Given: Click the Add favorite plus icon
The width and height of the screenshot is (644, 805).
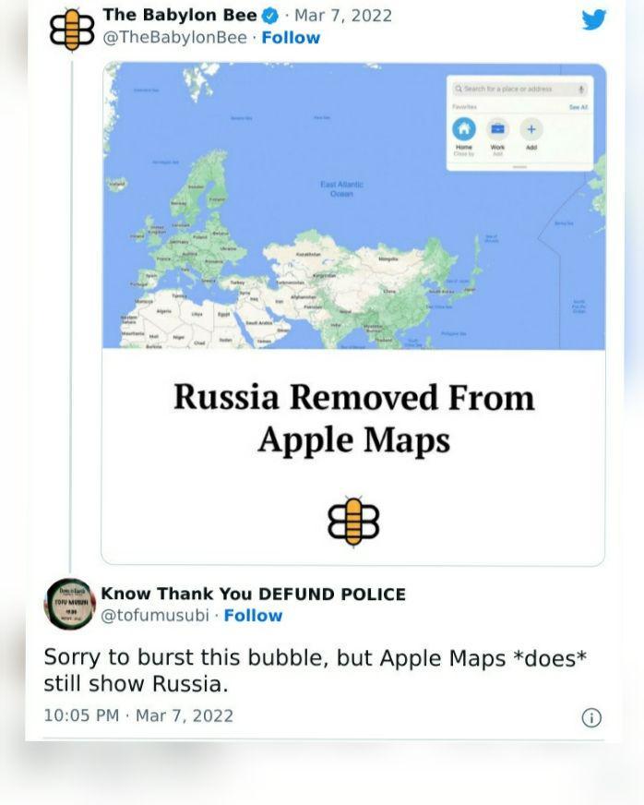Looking at the screenshot, I should [x=531, y=129].
